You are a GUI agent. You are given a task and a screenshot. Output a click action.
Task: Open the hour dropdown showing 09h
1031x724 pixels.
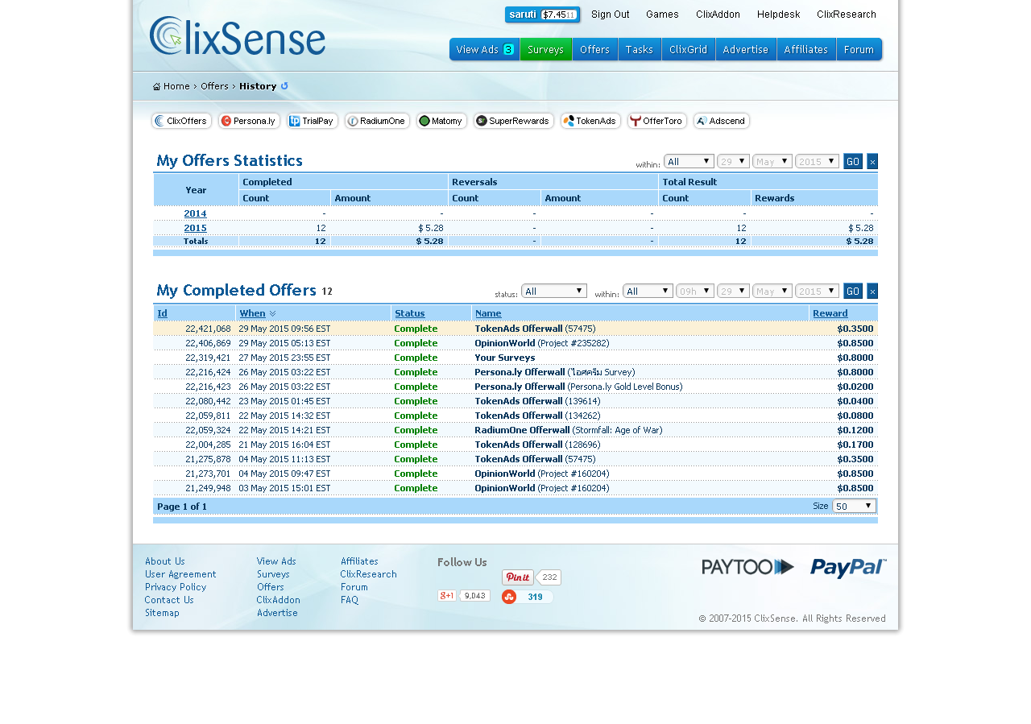point(695,291)
